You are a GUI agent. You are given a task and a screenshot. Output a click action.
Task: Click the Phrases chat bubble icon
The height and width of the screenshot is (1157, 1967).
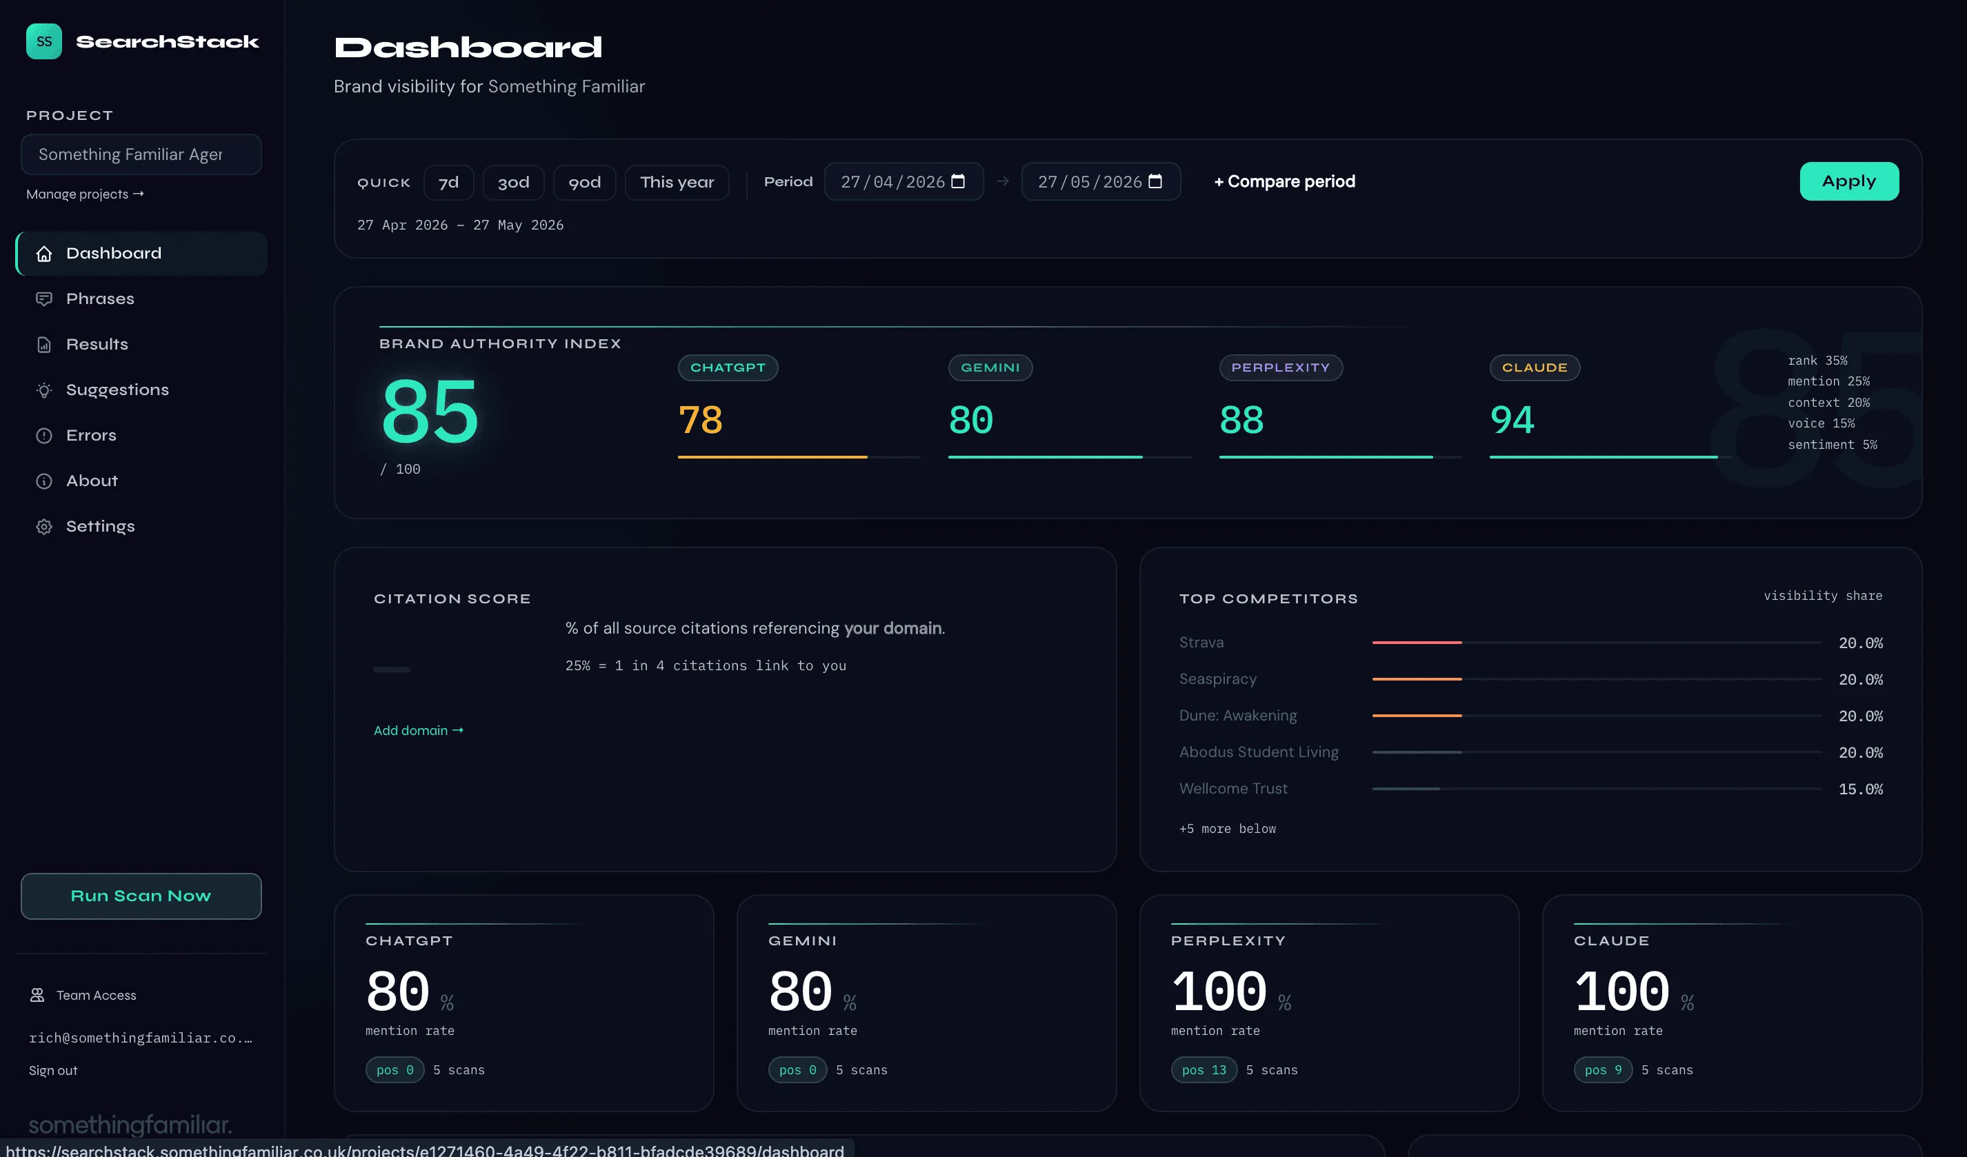tap(43, 299)
